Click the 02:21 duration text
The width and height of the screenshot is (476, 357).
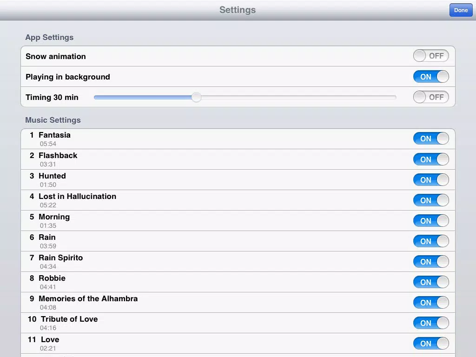coord(48,348)
